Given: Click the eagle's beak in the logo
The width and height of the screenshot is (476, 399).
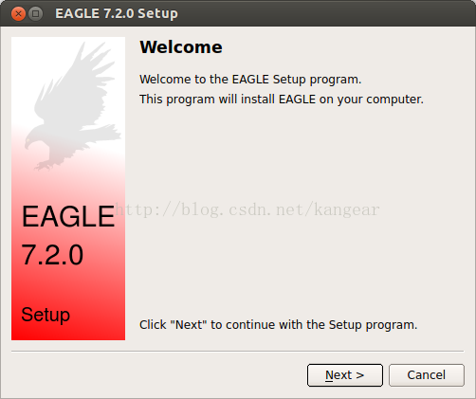Looking at the screenshot, I should pyautogui.click(x=27, y=144).
